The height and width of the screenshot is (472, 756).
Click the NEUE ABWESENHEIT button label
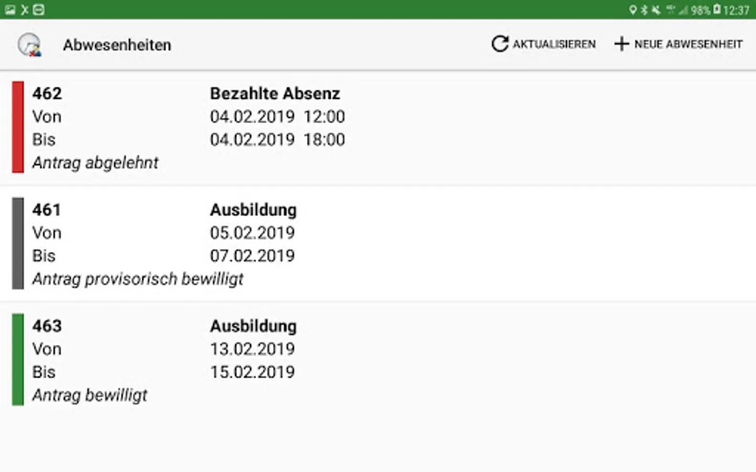pyautogui.click(x=688, y=44)
